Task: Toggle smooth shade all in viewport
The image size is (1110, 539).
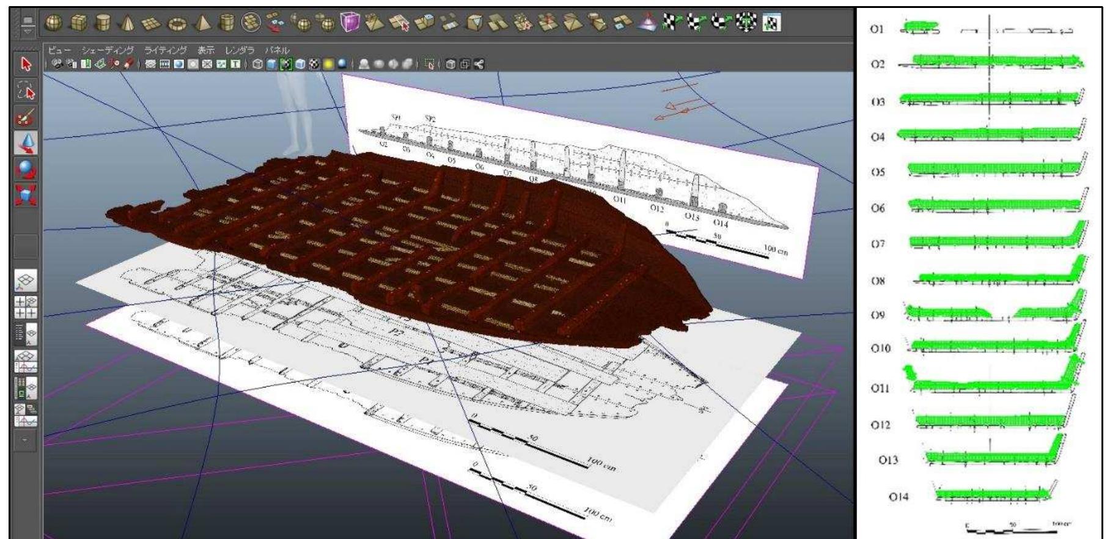Action: [271, 64]
